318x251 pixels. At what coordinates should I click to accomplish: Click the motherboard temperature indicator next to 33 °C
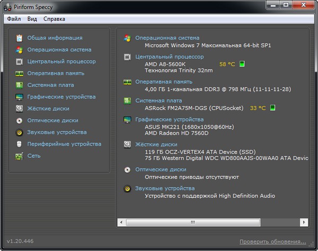click(x=273, y=108)
